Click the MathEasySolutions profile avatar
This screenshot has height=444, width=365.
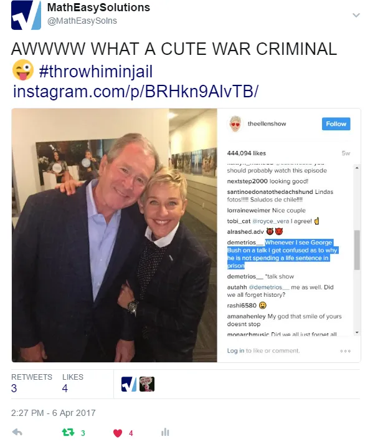point(26,15)
